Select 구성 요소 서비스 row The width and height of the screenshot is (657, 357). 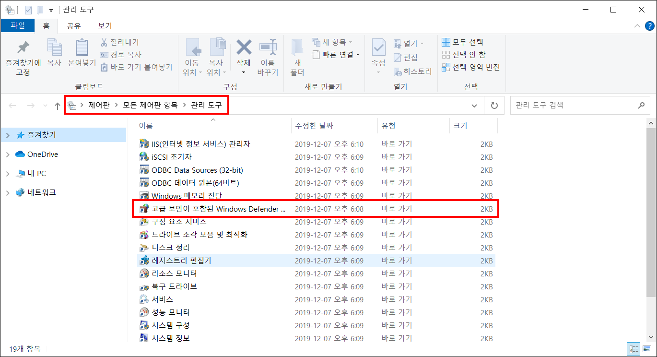tap(316, 222)
